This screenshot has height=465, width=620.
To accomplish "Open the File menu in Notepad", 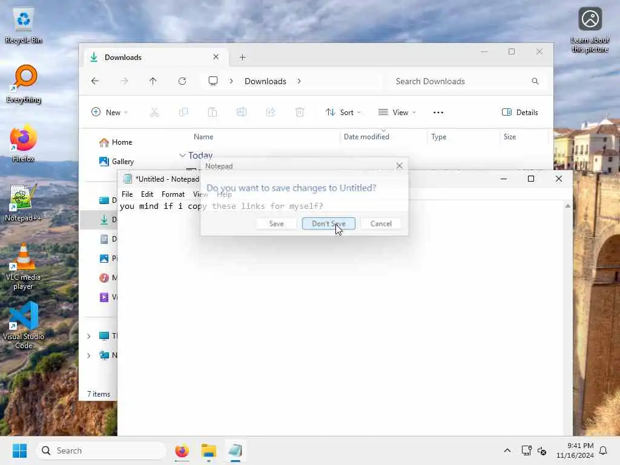I will (x=127, y=194).
